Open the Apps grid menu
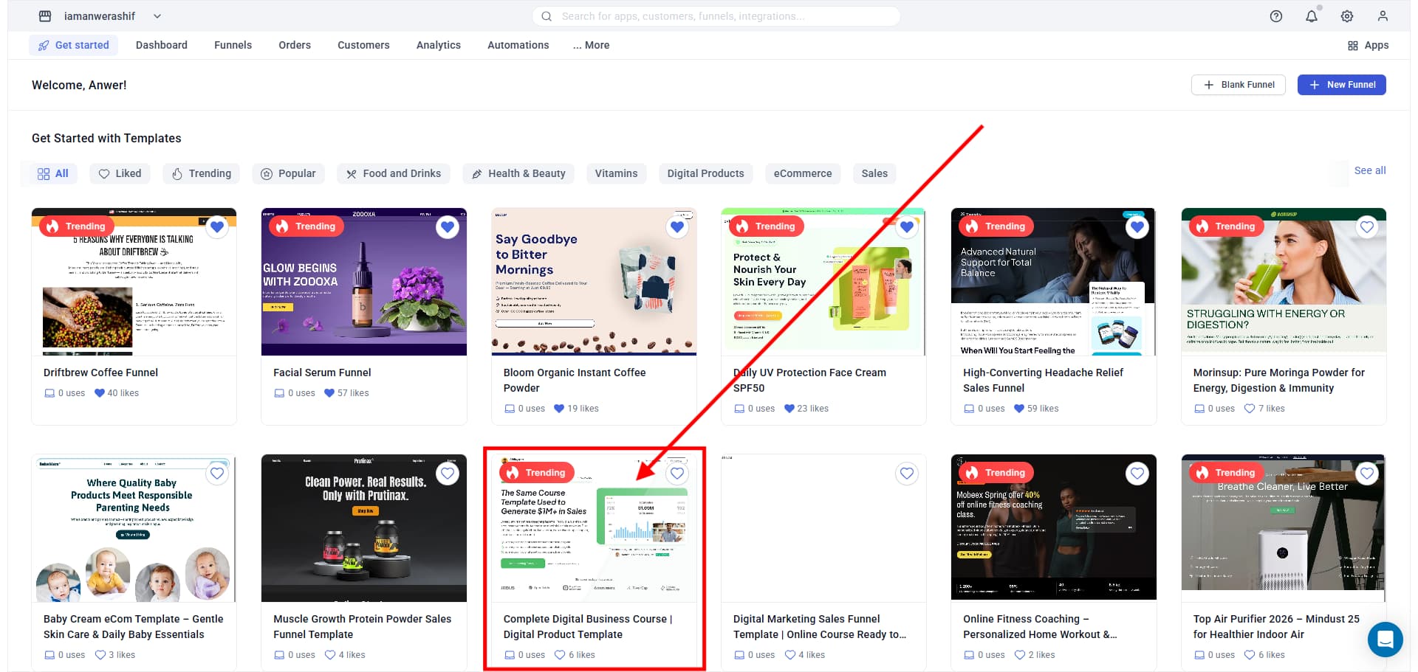The width and height of the screenshot is (1418, 672). coord(1368,45)
